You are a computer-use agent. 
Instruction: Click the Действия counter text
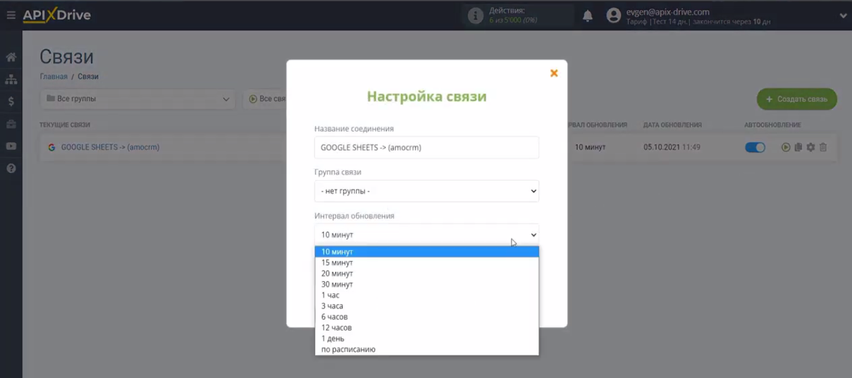513,15
